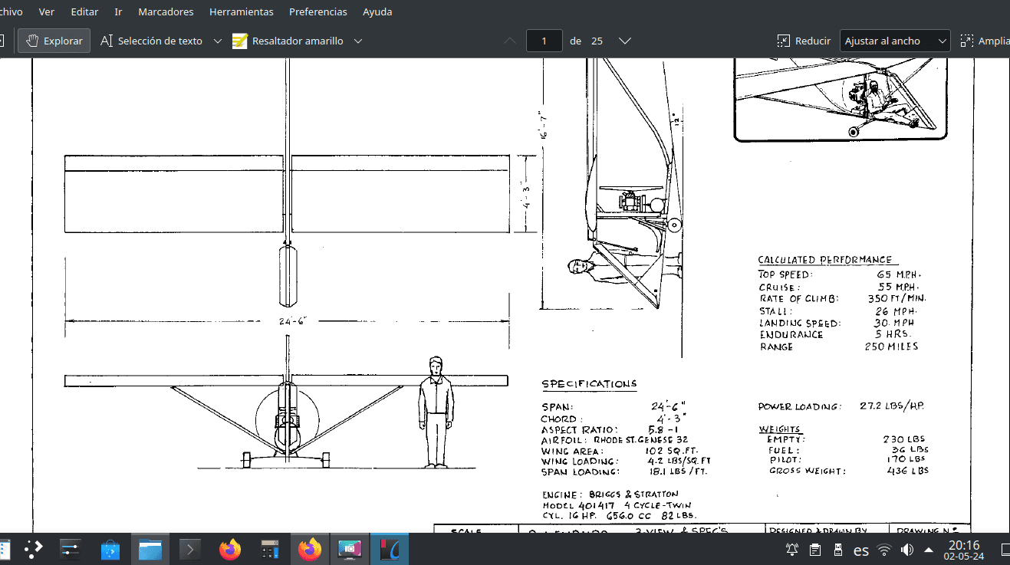
Task: Choose the Resaltador amarillo highlighter tool
Action: [x=288, y=41]
